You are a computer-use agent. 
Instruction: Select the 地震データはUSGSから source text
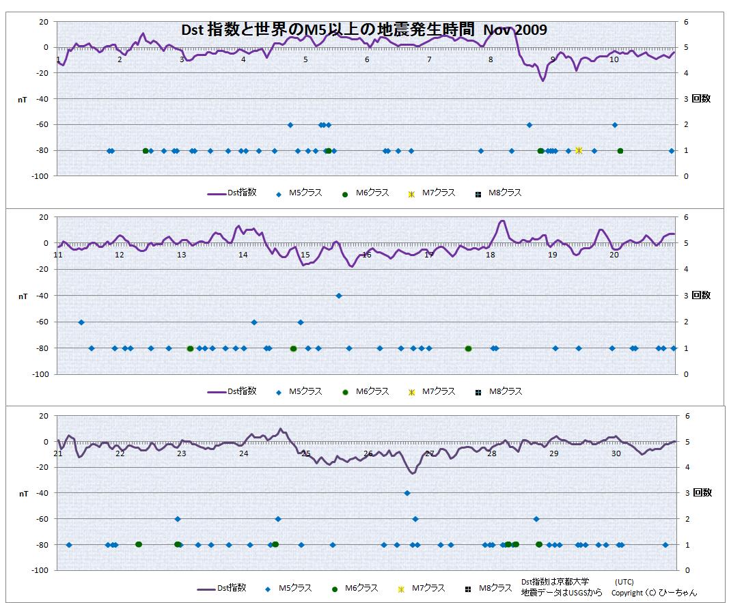[x=561, y=593]
